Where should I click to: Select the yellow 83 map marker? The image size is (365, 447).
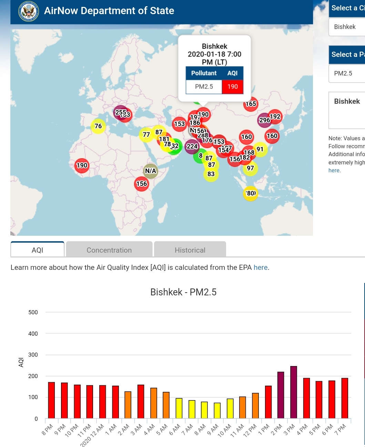coord(211,174)
